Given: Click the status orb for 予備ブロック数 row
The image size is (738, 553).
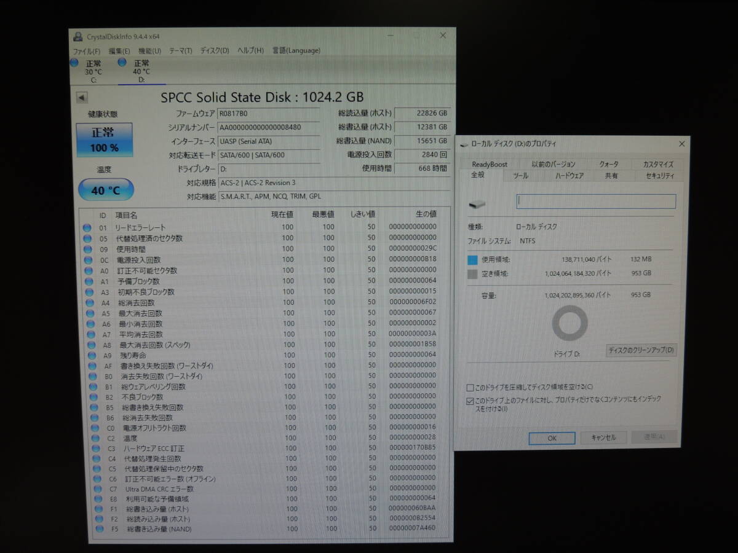Looking at the screenshot, I should [x=88, y=281].
